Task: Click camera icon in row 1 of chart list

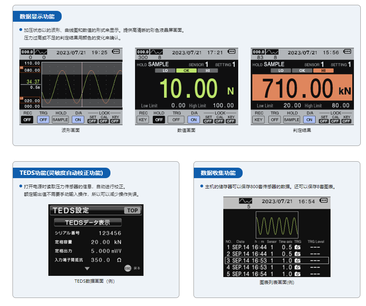Action: point(297,247)
